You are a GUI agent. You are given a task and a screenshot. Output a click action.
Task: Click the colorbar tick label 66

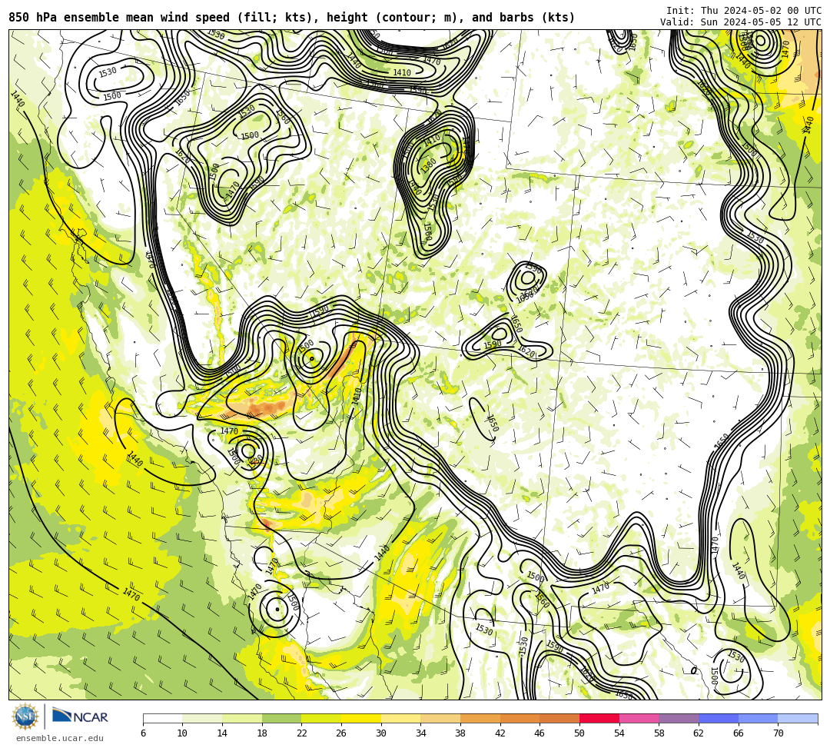tap(739, 733)
